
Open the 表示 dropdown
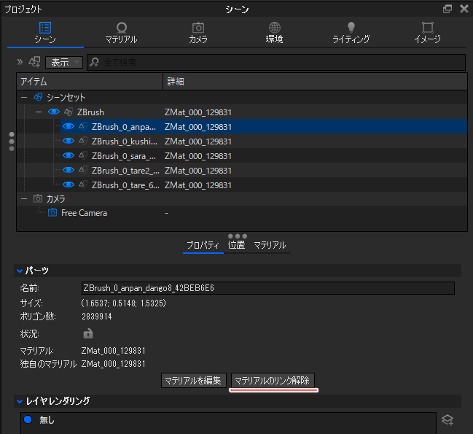64,62
